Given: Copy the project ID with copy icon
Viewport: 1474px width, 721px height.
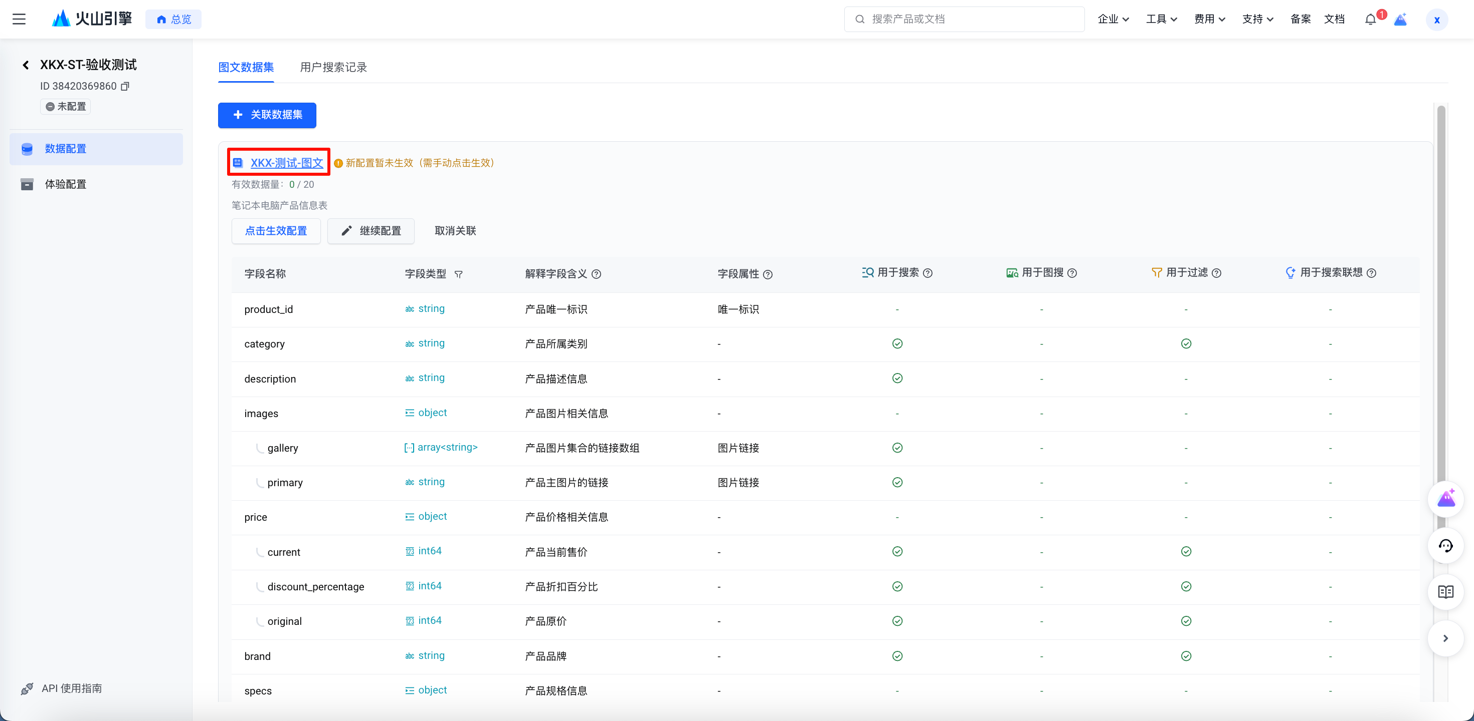Looking at the screenshot, I should coord(125,86).
